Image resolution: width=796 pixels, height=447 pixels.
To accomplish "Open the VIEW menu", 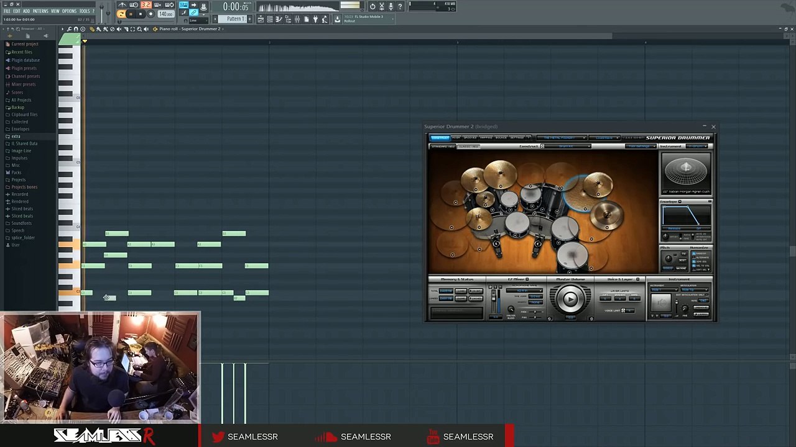I will coord(55,11).
